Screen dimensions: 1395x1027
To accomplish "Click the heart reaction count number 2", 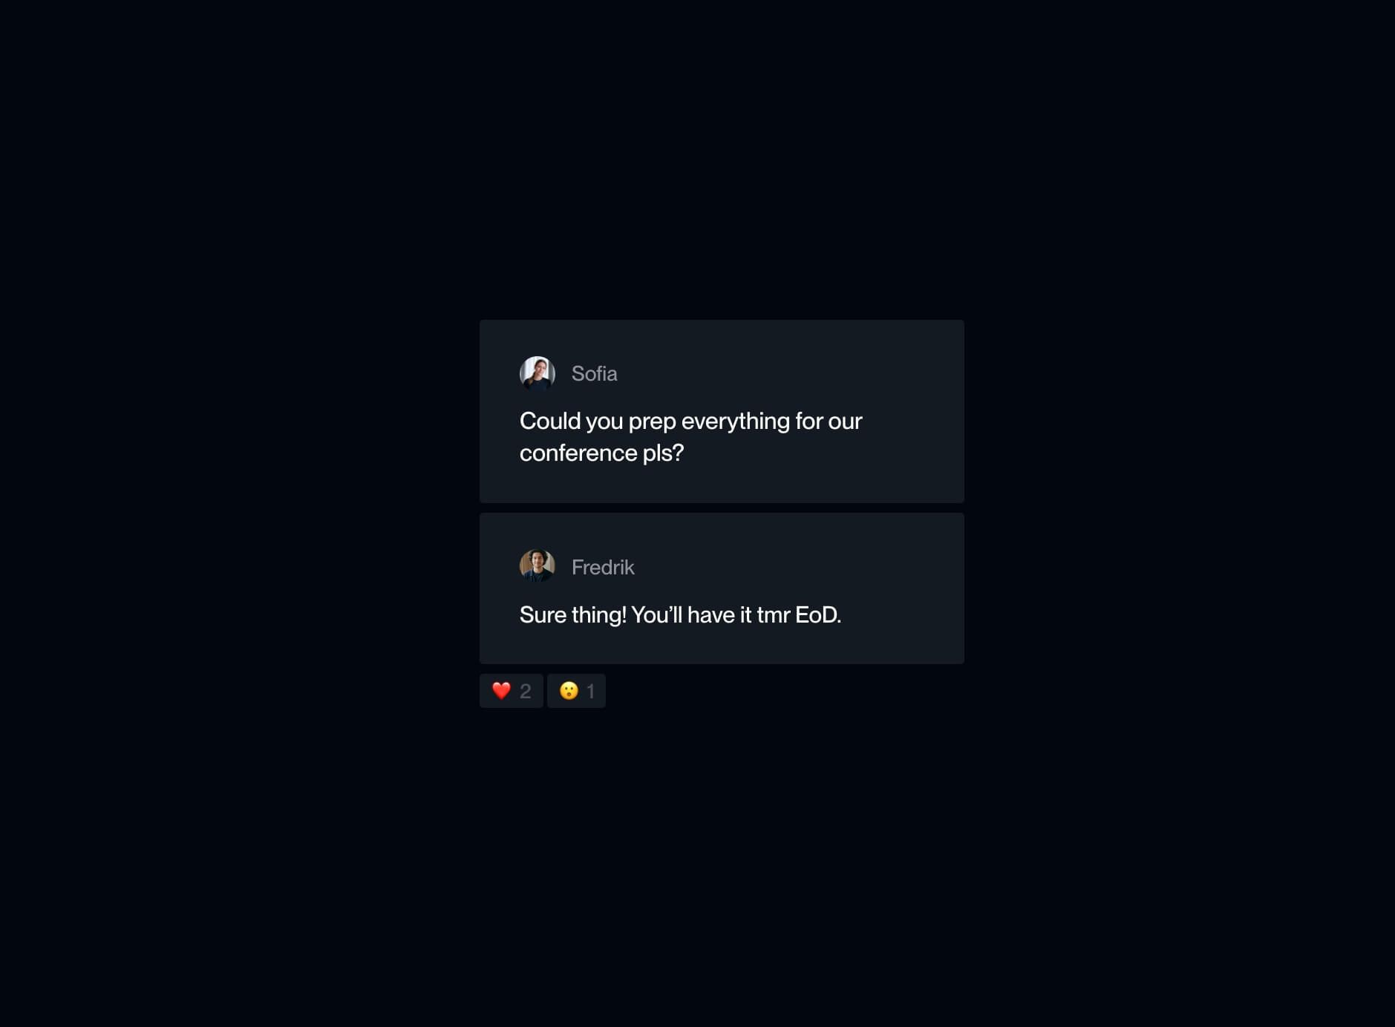I will click(526, 692).
